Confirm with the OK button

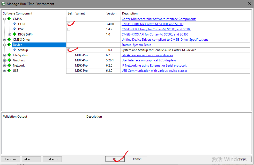[115, 159]
